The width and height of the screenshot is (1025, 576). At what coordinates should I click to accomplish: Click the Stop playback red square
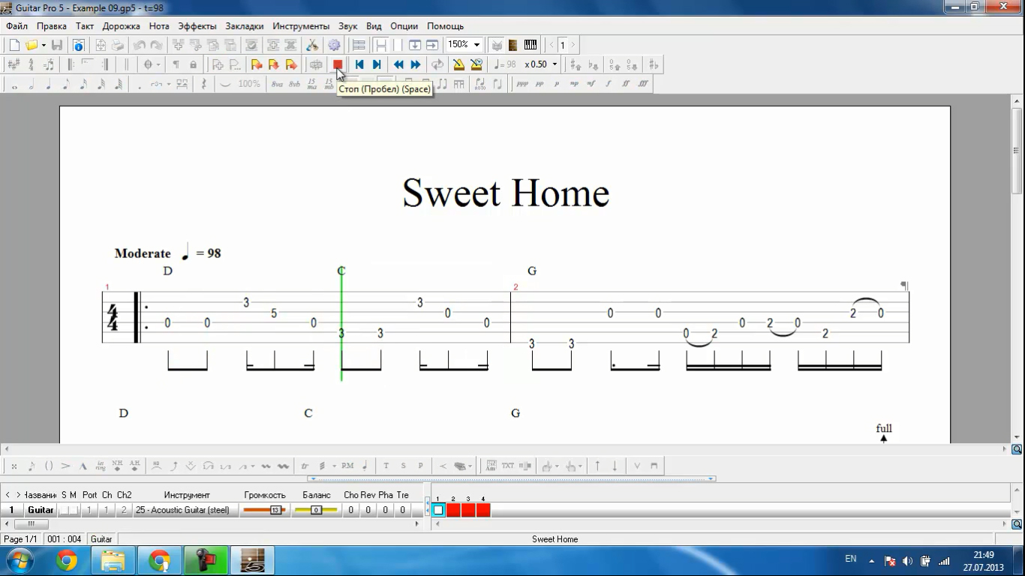tap(338, 64)
